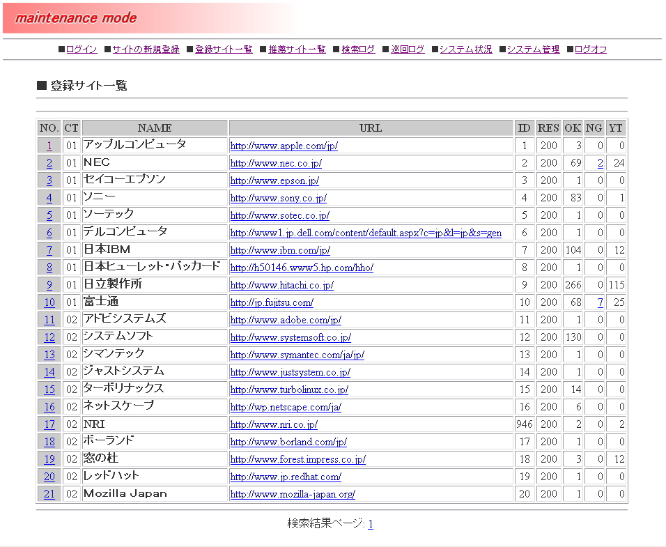Open the NG count 2 link for NEC
The height and width of the screenshot is (547, 666).
600,164
